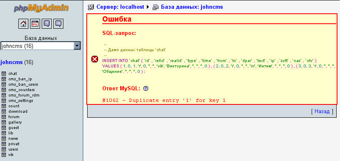Click the browse icon beside download

4,111
